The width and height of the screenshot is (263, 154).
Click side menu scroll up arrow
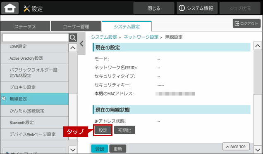click(x=73, y=48)
